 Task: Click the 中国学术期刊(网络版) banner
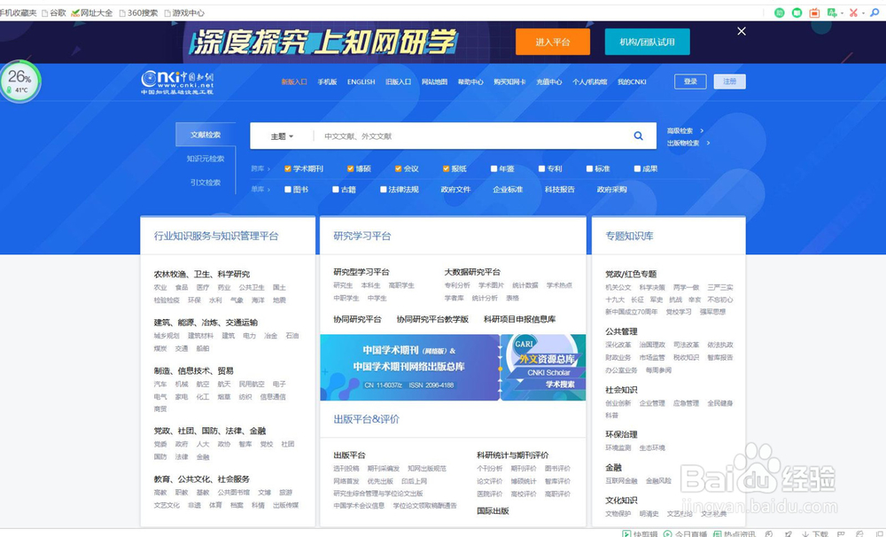click(409, 368)
